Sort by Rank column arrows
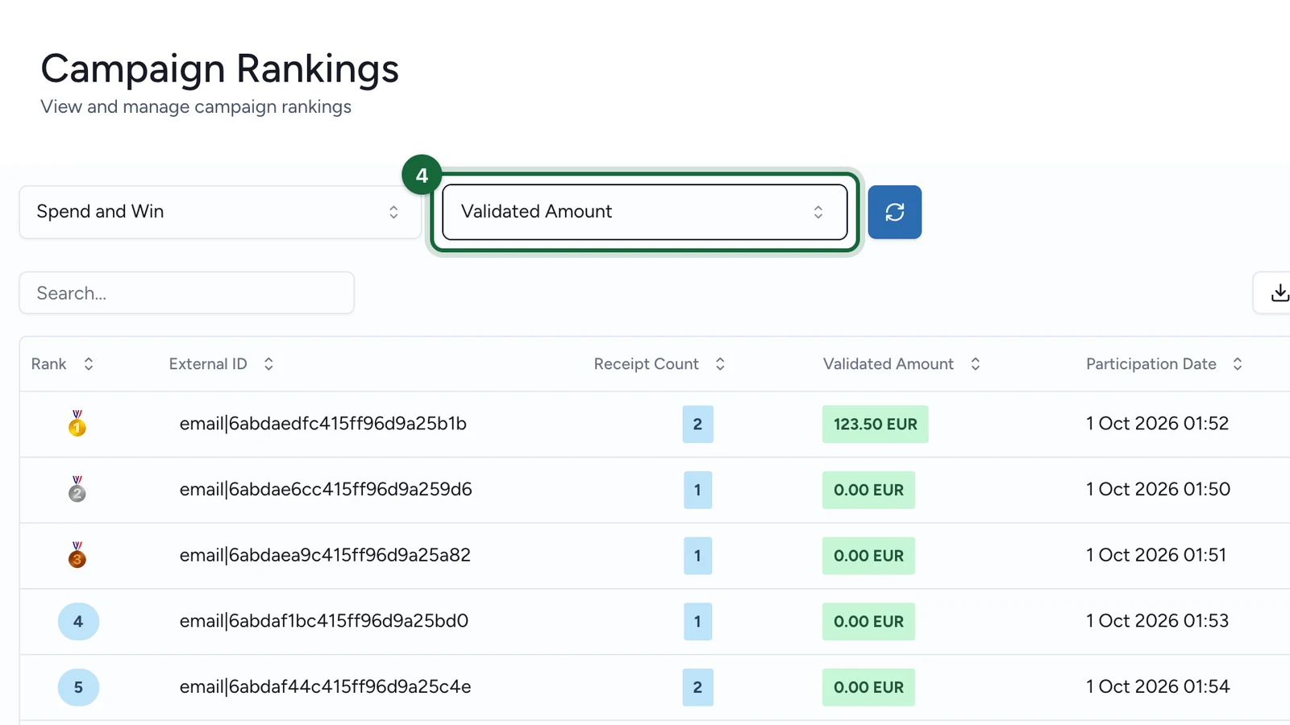The image size is (1290, 725). click(x=89, y=364)
